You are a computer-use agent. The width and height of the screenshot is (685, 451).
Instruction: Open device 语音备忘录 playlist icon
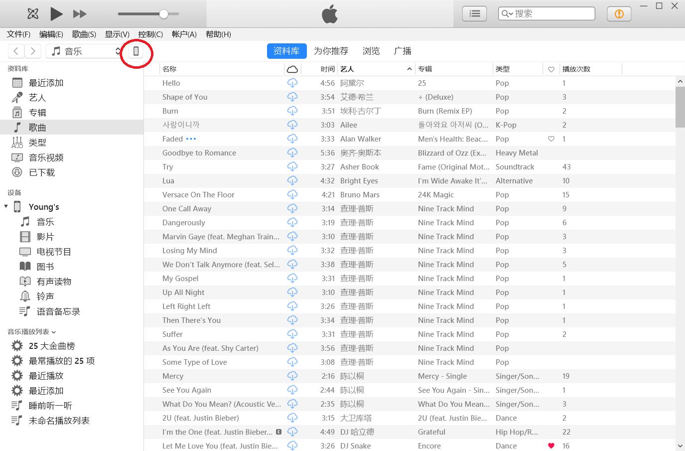[25, 311]
